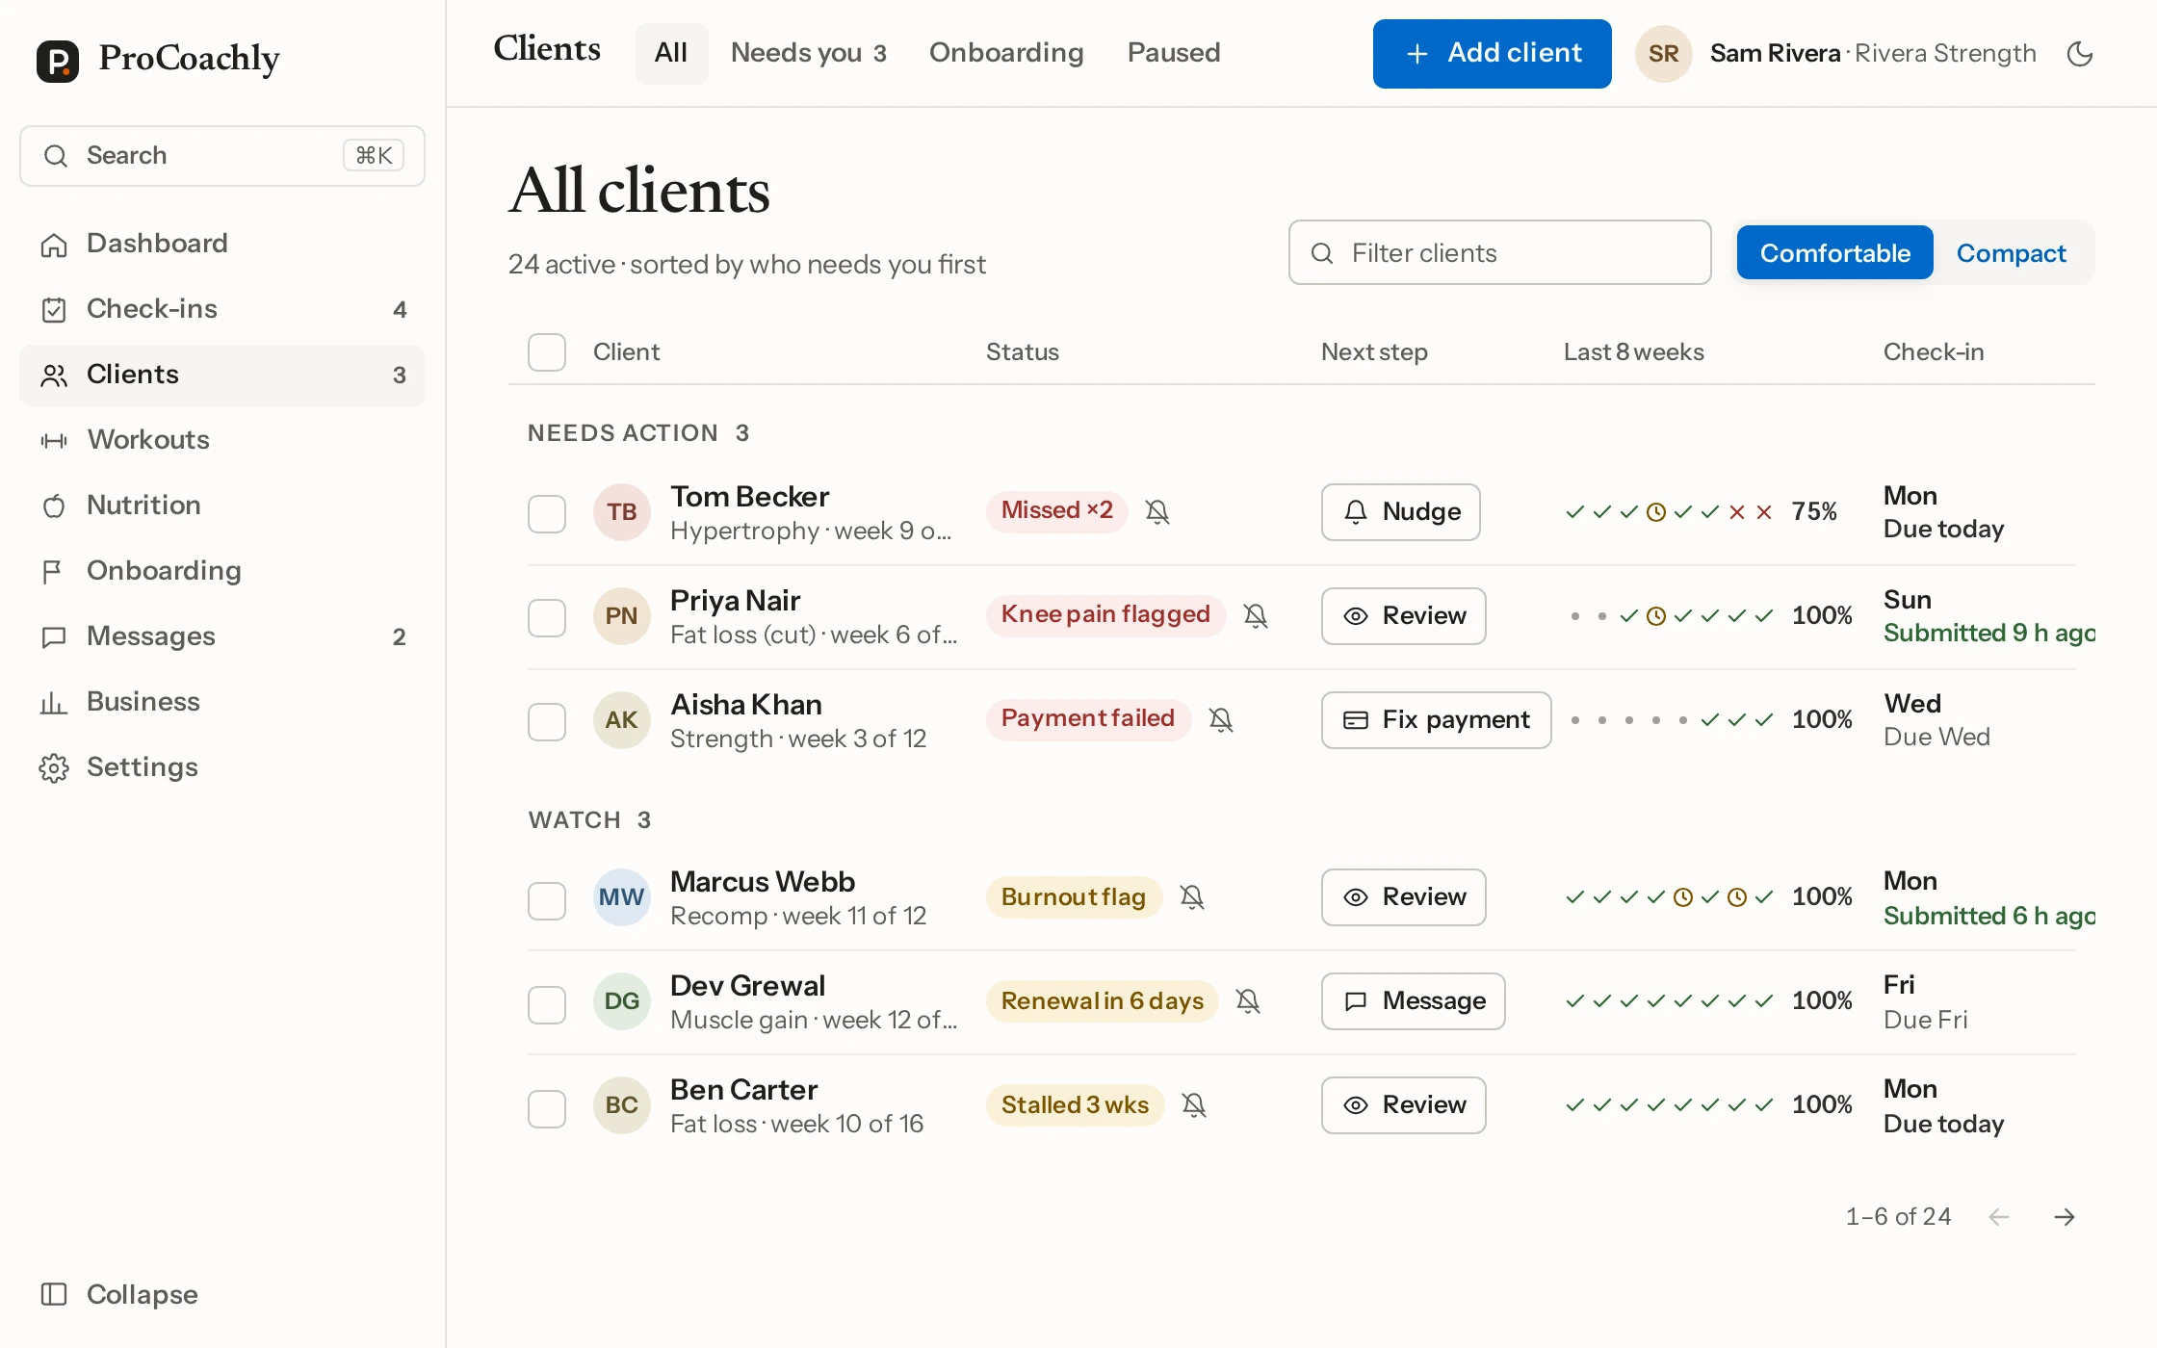
Task: Open Aisha Khan's AK avatar
Action: click(622, 720)
